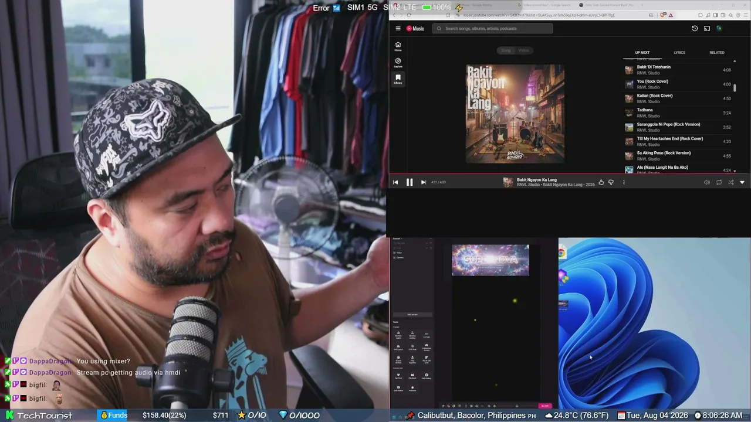Click the queue scroll-up arrow
The height and width of the screenshot is (422, 751).
(x=735, y=61)
